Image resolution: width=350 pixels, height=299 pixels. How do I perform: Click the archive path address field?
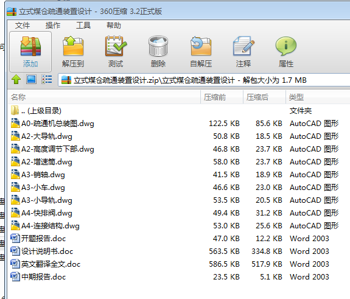(x=204, y=80)
